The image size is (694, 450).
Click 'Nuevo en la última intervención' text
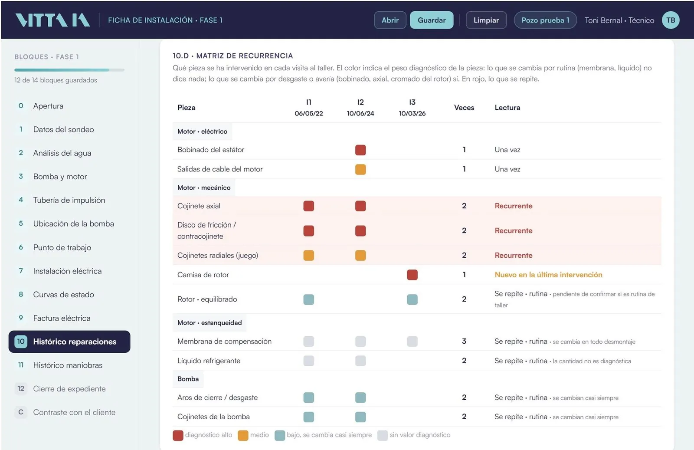click(x=548, y=275)
